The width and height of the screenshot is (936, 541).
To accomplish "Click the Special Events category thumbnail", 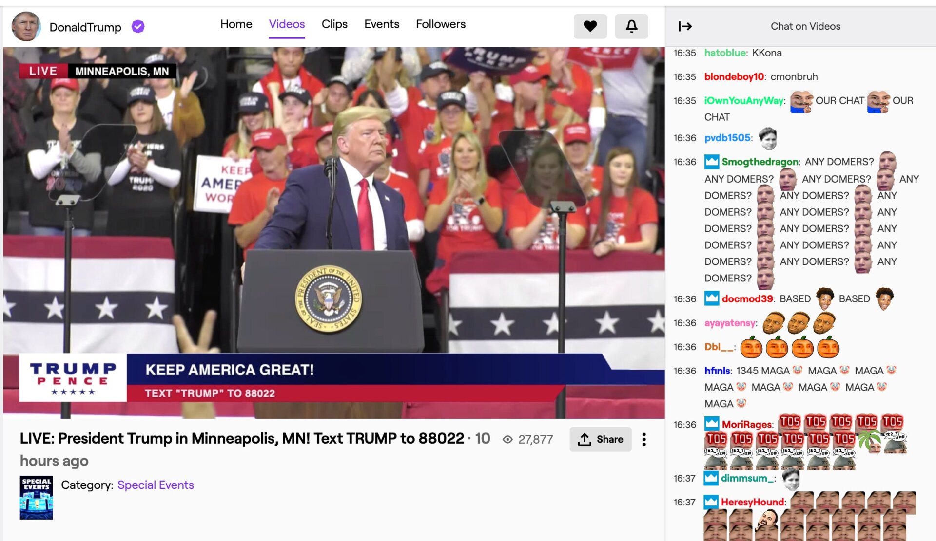I will (36, 497).
